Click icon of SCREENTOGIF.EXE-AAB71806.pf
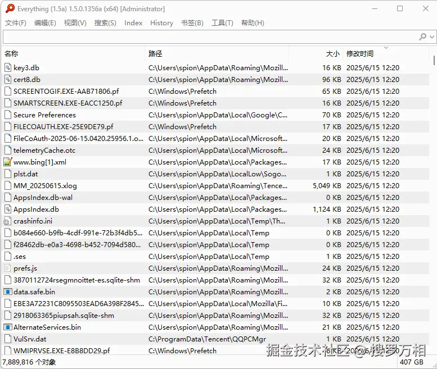 pyautogui.click(x=8, y=92)
